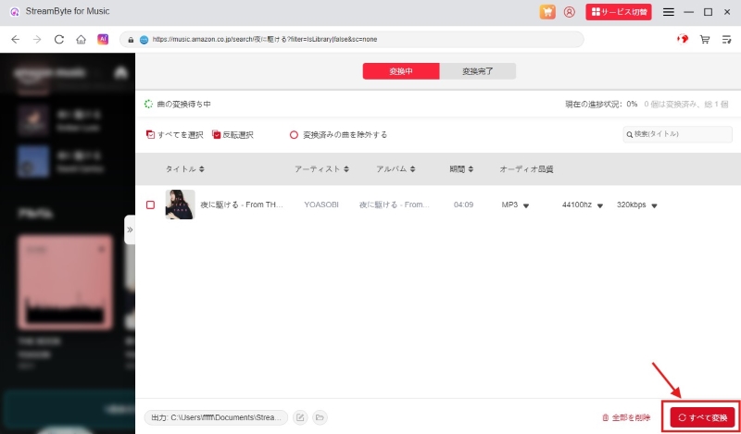
Task: Click the 夜に駆ける album cover thumbnail
Action: pos(180,205)
